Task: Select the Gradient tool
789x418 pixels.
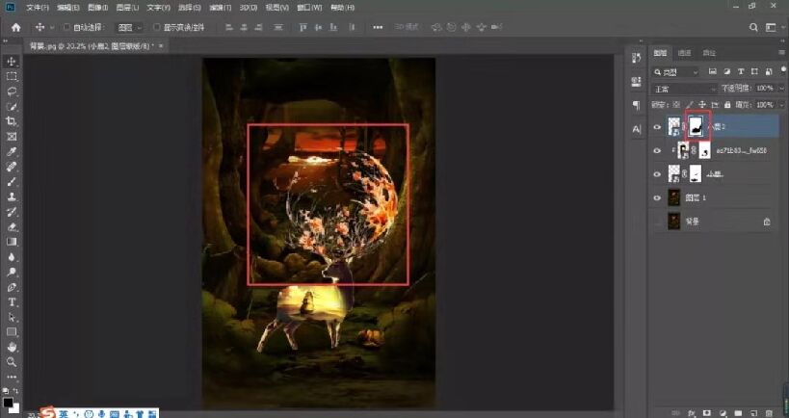Action: click(x=12, y=242)
